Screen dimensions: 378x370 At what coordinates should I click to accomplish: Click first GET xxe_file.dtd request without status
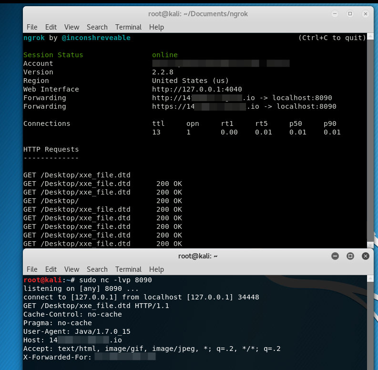pos(77,175)
